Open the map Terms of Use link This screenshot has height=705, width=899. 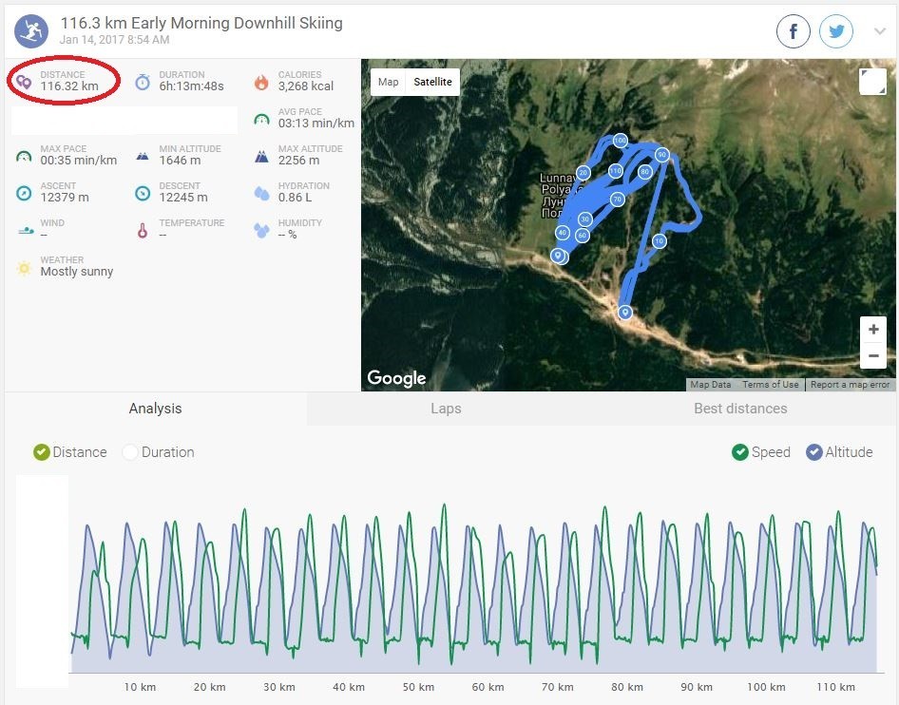pyautogui.click(x=770, y=385)
